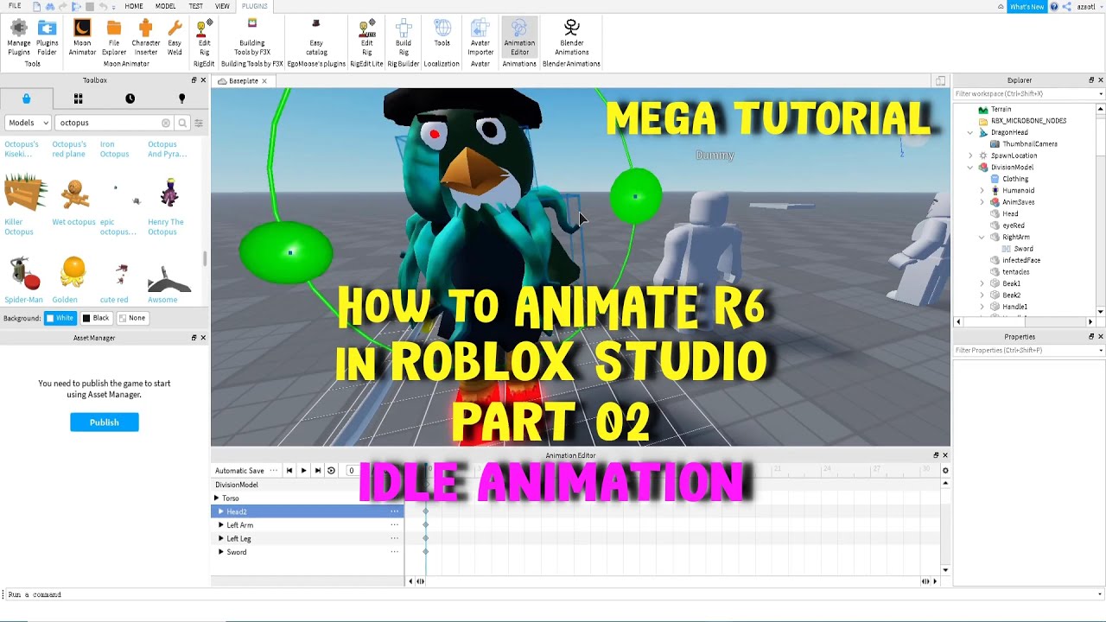Image resolution: width=1106 pixels, height=622 pixels.
Task: Open EgoMoose's Easy catalog plugin
Action: click(316, 37)
